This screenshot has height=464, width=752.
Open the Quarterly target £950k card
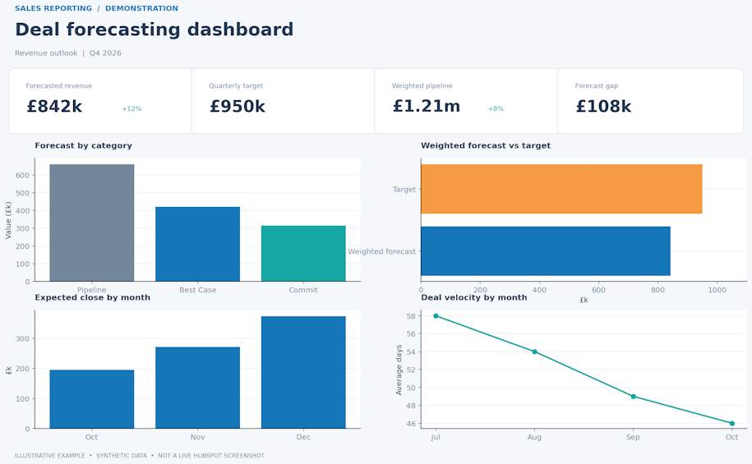pos(284,101)
